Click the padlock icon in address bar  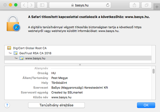tap(73, 5)
